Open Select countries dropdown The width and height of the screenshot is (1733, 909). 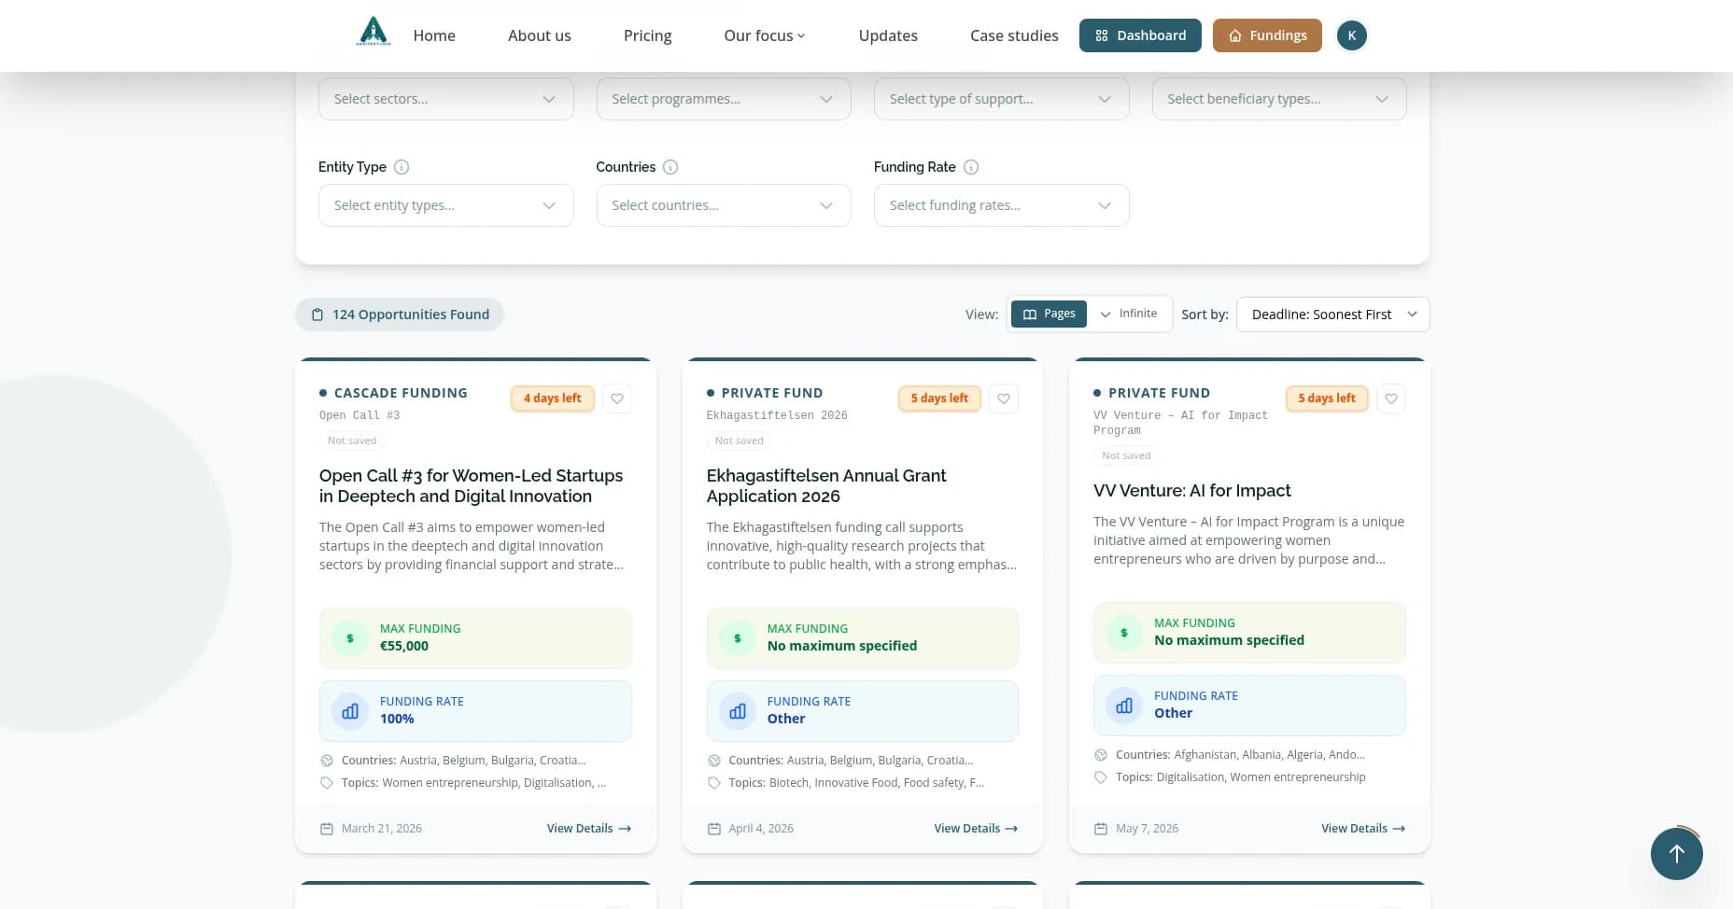pos(724,205)
